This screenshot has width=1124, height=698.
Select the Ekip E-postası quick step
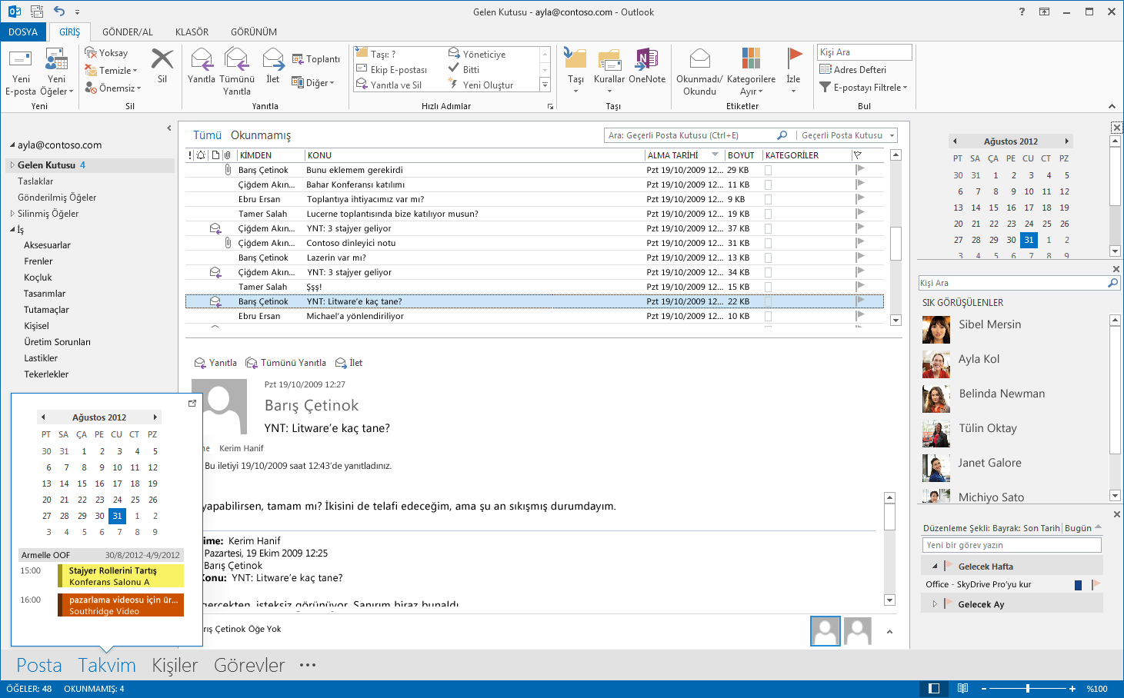392,69
